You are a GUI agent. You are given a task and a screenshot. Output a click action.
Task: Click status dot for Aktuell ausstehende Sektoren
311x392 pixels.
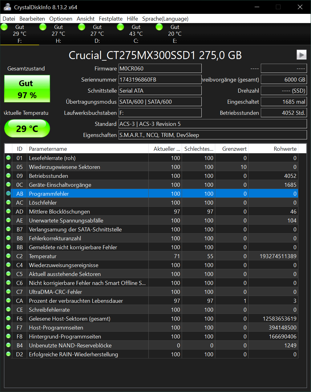[x=8, y=274]
